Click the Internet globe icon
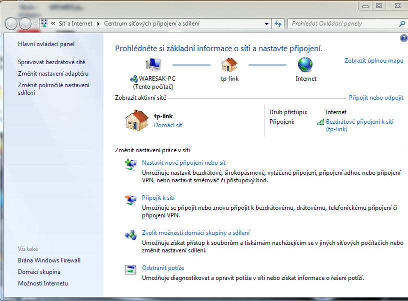408x301 pixels. (305, 65)
